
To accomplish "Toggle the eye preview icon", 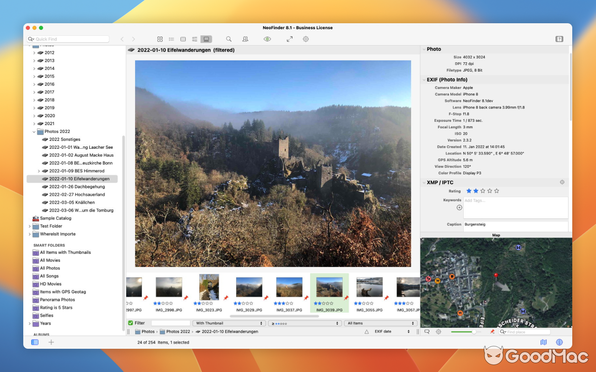I will click(267, 39).
